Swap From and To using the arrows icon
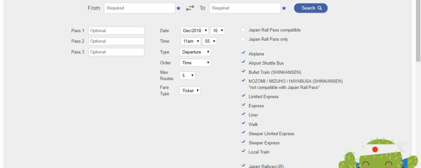 click(190, 8)
